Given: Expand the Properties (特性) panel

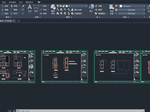Looking at the screenshot, I should click(126, 17).
